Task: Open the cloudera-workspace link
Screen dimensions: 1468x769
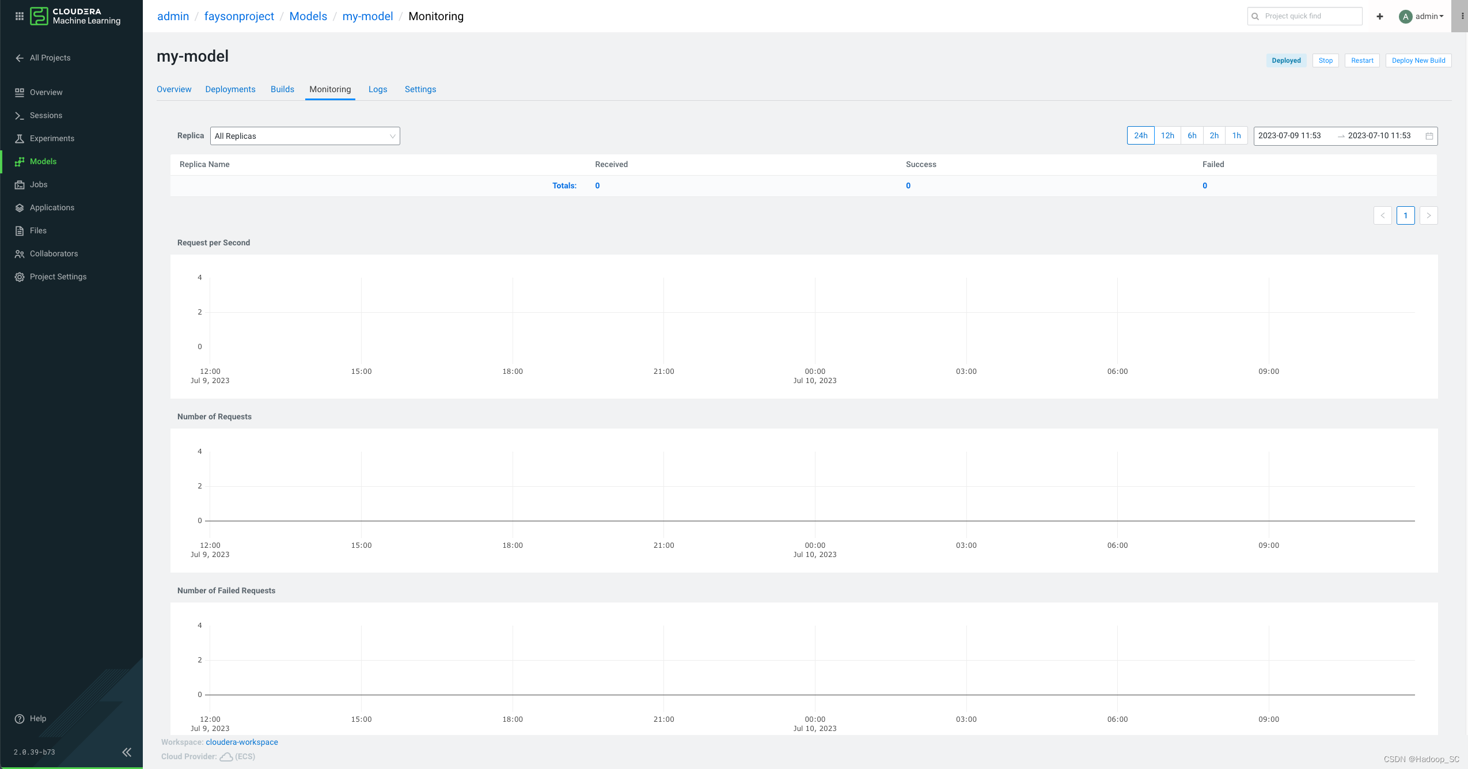Action: pos(242,743)
